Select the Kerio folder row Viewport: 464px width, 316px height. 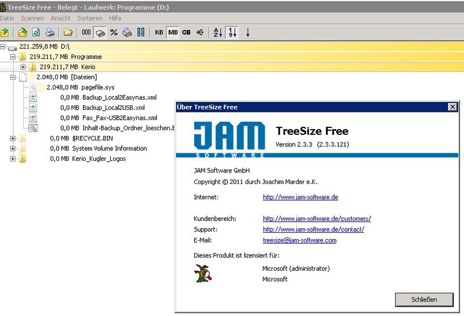232,67
